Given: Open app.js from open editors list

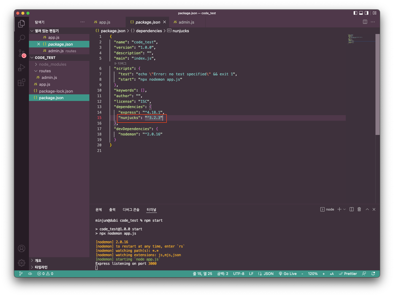Looking at the screenshot, I should [59, 37].
